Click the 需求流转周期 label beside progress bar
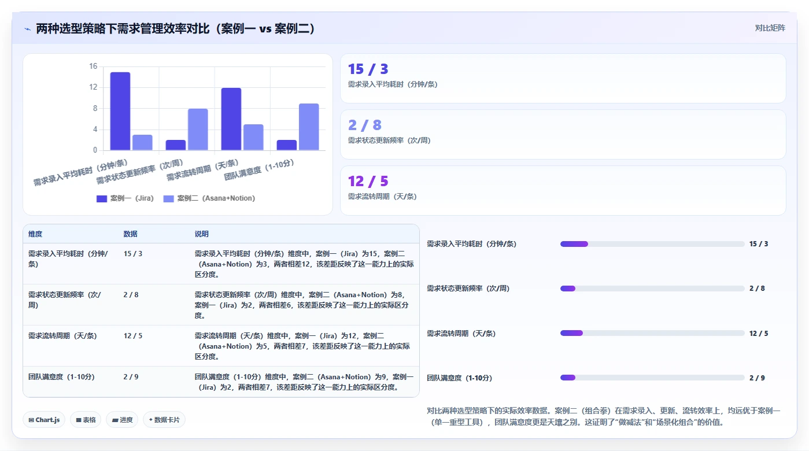Viewport: 809px width, 451px height. 461,334
